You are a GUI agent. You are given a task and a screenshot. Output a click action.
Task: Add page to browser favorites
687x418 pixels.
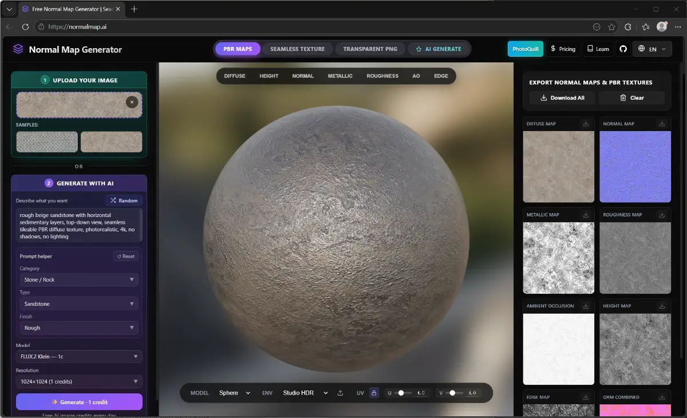click(x=611, y=26)
